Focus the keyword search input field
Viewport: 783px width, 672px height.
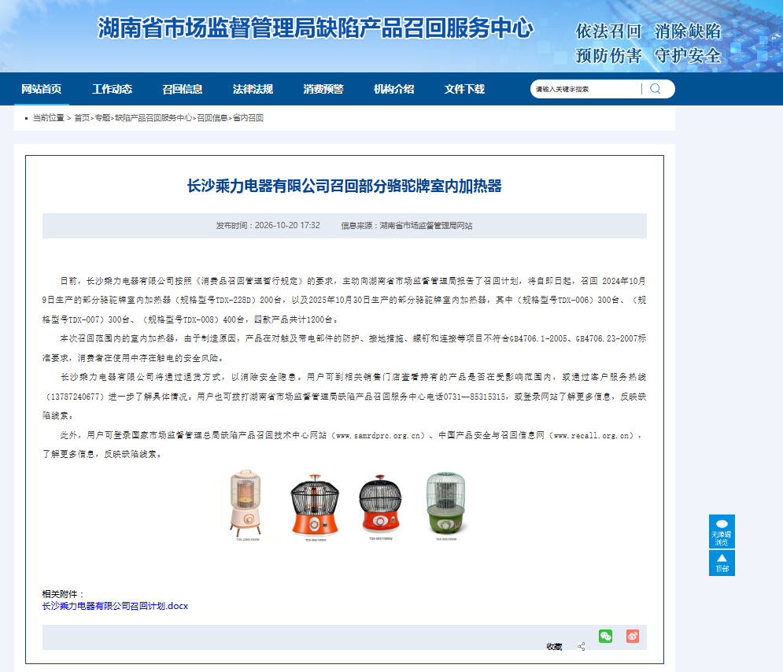[587, 89]
